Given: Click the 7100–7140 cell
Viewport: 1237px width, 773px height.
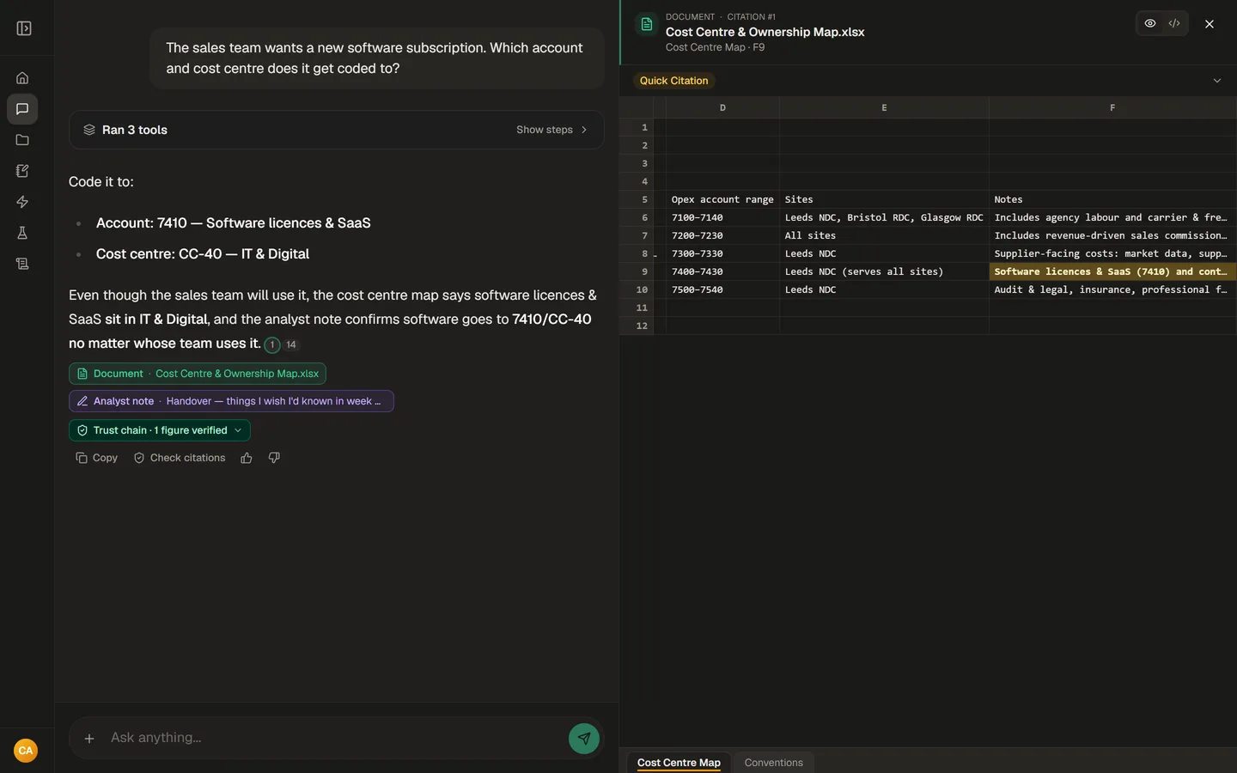Looking at the screenshot, I should coord(722,217).
